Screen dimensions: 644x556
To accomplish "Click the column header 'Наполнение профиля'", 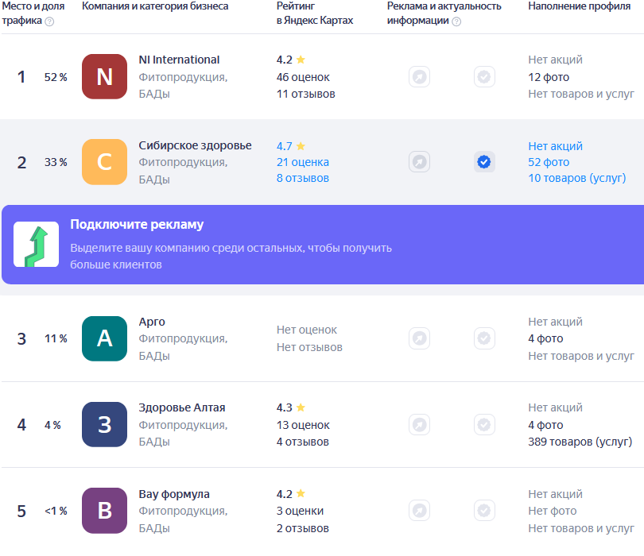I will click(x=579, y=6).
